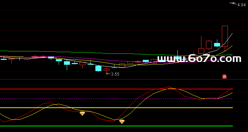Click the thick green oversold baseline

(117, 126)
